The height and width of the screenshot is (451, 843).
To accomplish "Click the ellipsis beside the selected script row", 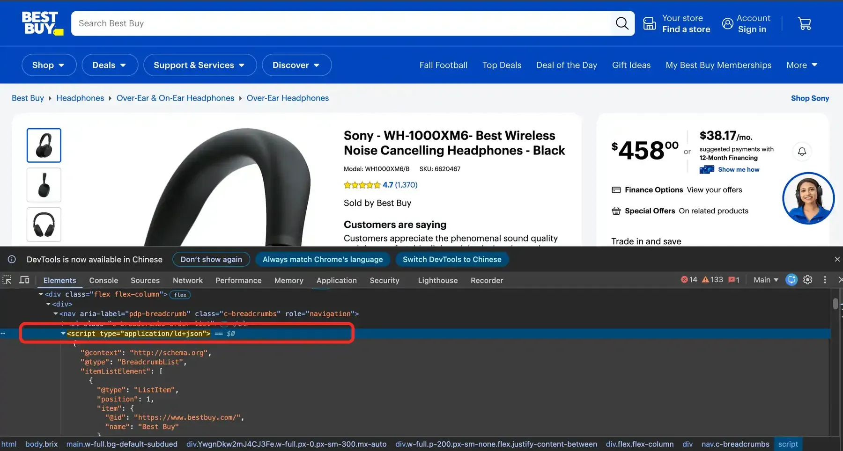I will pyautogui.click(x=3, y=334).
